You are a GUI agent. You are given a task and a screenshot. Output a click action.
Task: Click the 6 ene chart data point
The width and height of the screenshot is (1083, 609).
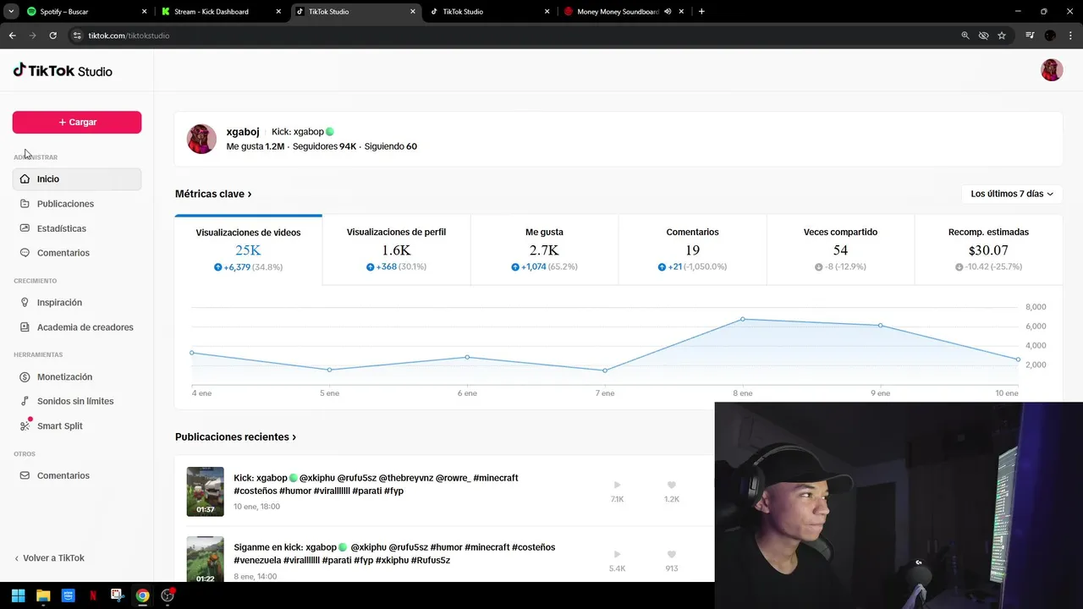[467, 357]
